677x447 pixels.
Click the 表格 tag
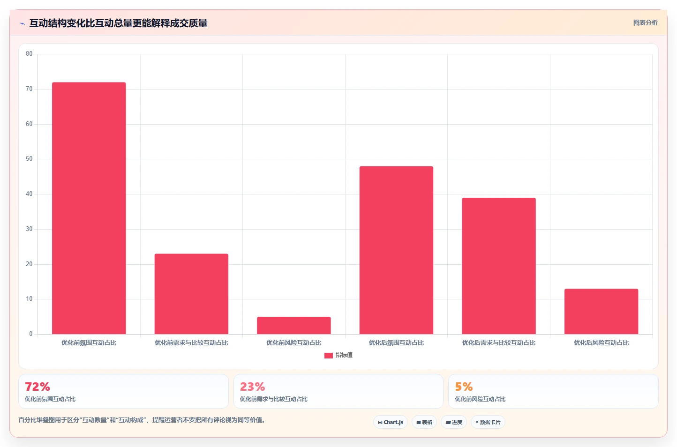pyautogui.click(x=424, y=422)
